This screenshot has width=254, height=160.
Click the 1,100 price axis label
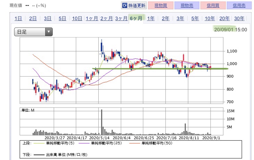(232, 51)
